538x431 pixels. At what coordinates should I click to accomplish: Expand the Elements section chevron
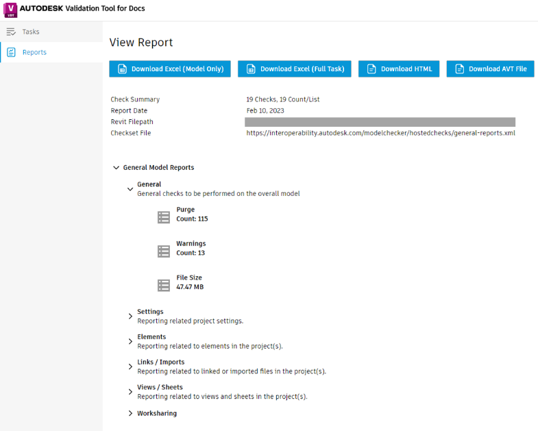[x=130, y=341]
